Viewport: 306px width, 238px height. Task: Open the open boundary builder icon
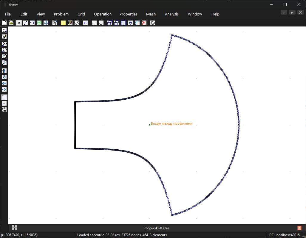click(x=153, y=23)
